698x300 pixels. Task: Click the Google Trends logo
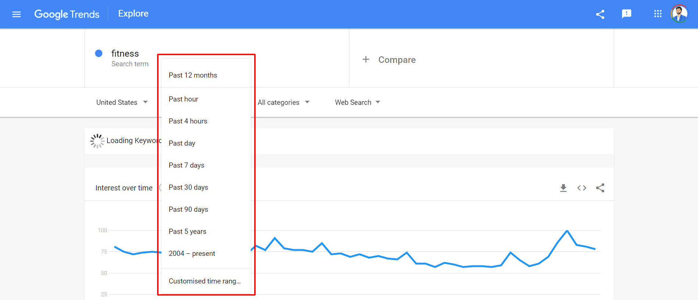[67, 14]
